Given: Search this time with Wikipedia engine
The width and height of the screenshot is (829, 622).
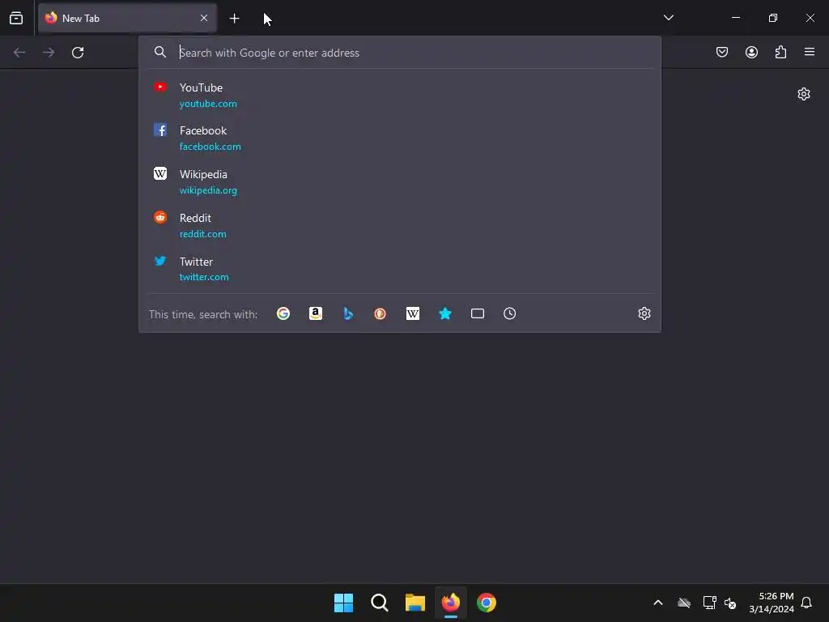Looking at the screenshot, I should click(x=412, y=313).
